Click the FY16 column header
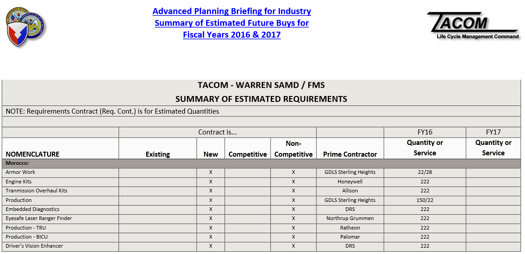Image resolution: width=525 pixels, height=254 pixels. coord(425,132)
